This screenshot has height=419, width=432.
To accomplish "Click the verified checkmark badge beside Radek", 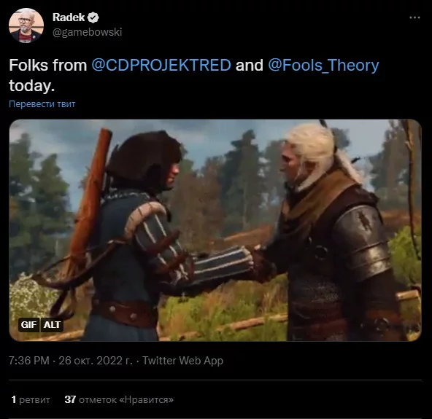I will click(x=93, y=17).
